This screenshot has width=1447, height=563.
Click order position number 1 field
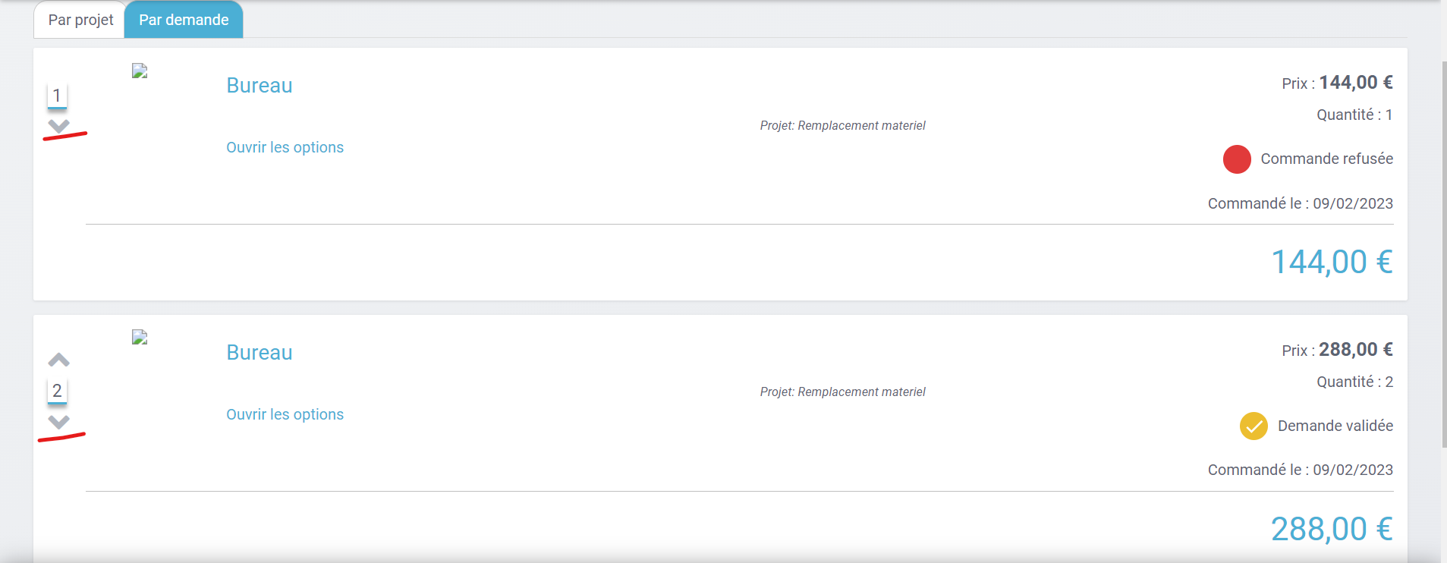57,96
